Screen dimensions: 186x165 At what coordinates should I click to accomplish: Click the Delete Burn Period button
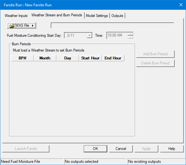click(x=155, y=63)
